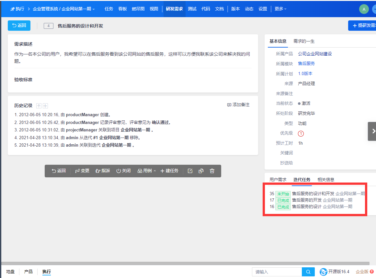Open the 更多 dropdown in navbar
Screen dimensions: 376x278
click(280, 9)
